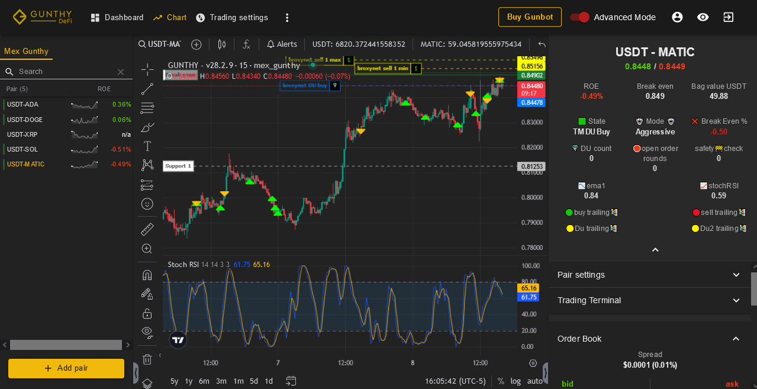Toggle hide all drawings eye icon
This screenshot has width=757, height=389.
[147, 332]
